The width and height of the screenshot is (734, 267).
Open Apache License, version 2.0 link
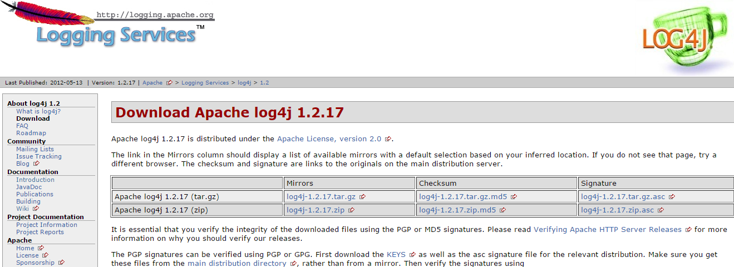point(329,139)
